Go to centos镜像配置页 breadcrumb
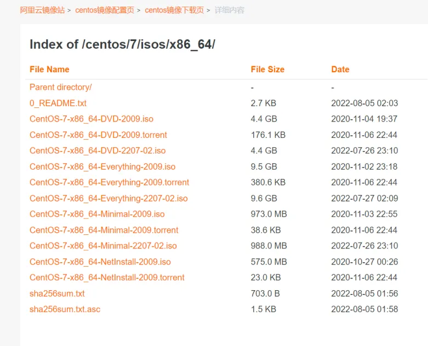 105,10
